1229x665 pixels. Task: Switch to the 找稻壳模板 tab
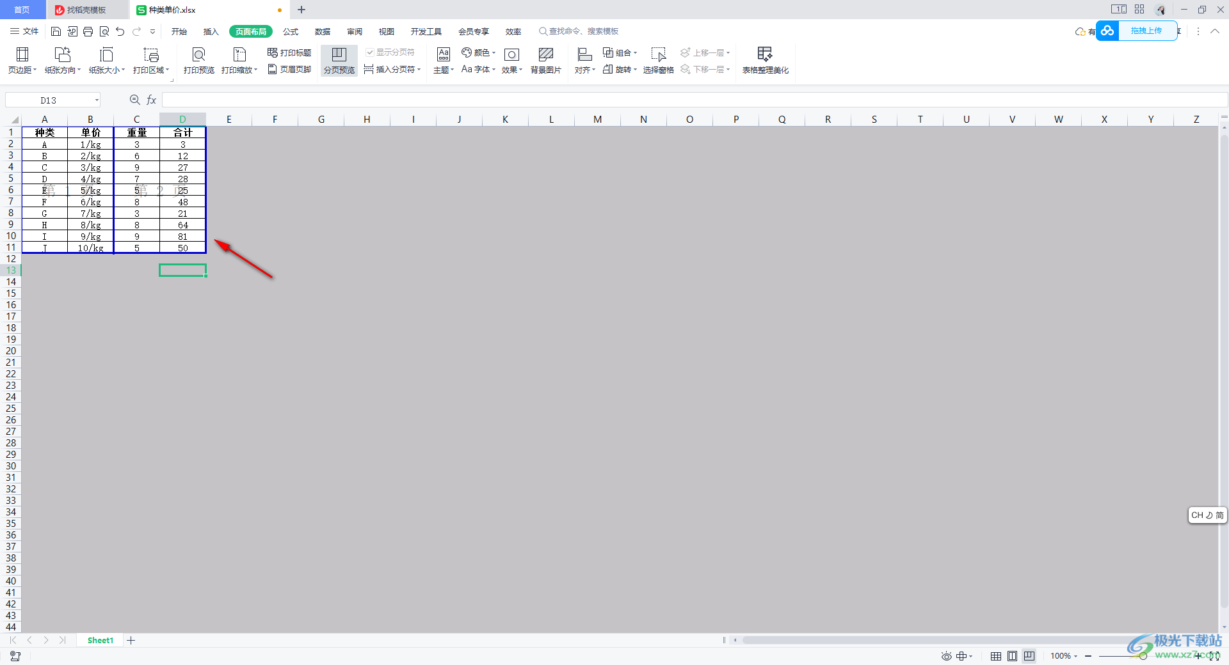pos(87,10)
